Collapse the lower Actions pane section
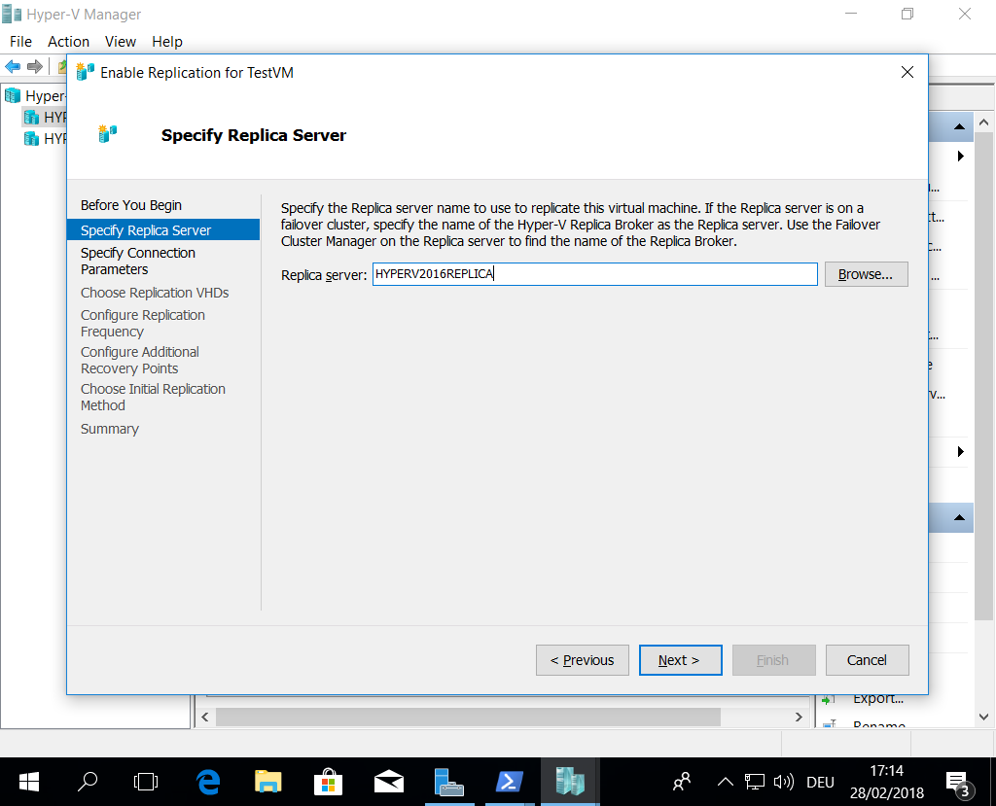Image resolution: width=996 pixels, height=806 pixels. click(959, 517)
